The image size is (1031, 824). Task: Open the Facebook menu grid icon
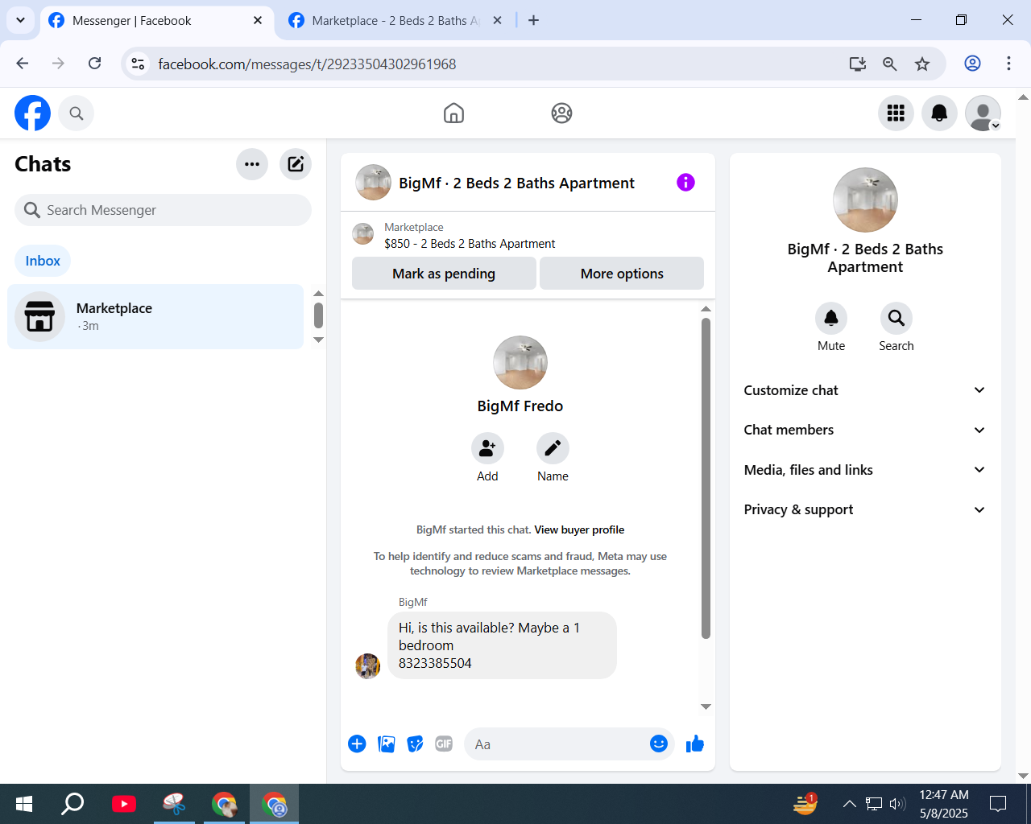click(896, 113)
